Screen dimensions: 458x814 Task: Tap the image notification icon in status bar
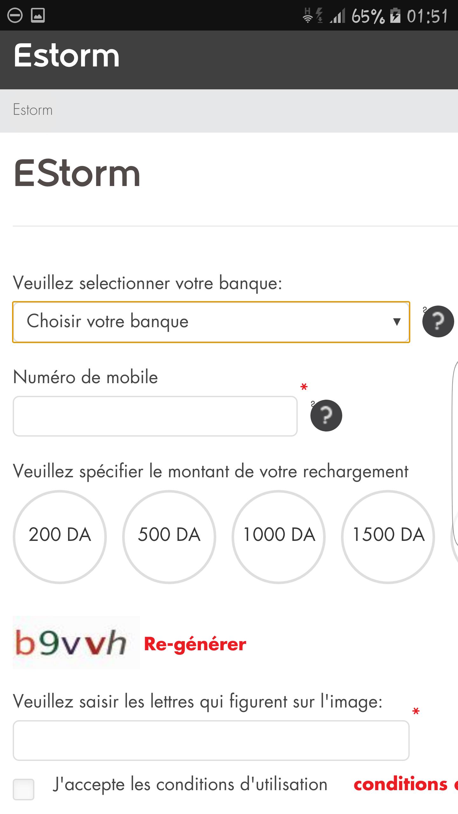click(38, 15)
